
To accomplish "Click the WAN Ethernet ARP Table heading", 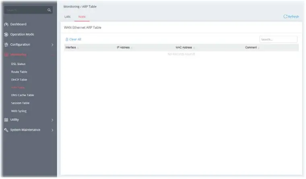I will point(83,27).
